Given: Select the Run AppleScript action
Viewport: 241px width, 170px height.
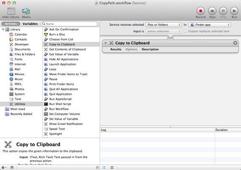Looking at the screenshot, I should point(60,99).
